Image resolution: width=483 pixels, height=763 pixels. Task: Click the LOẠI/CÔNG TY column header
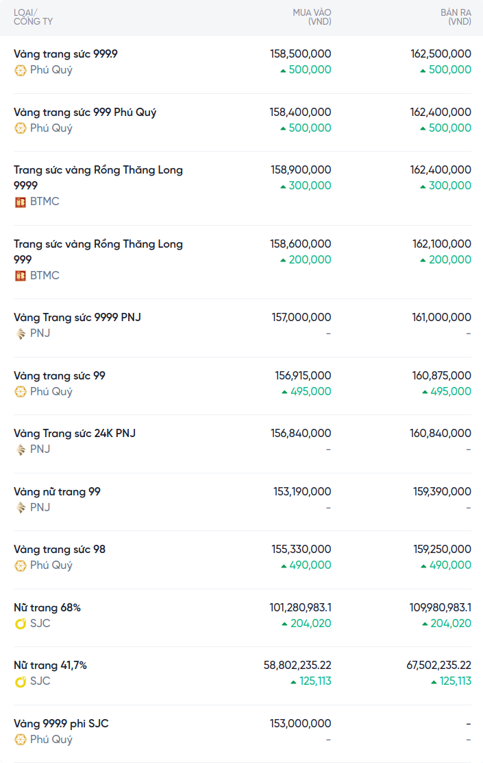click(33, 17)
